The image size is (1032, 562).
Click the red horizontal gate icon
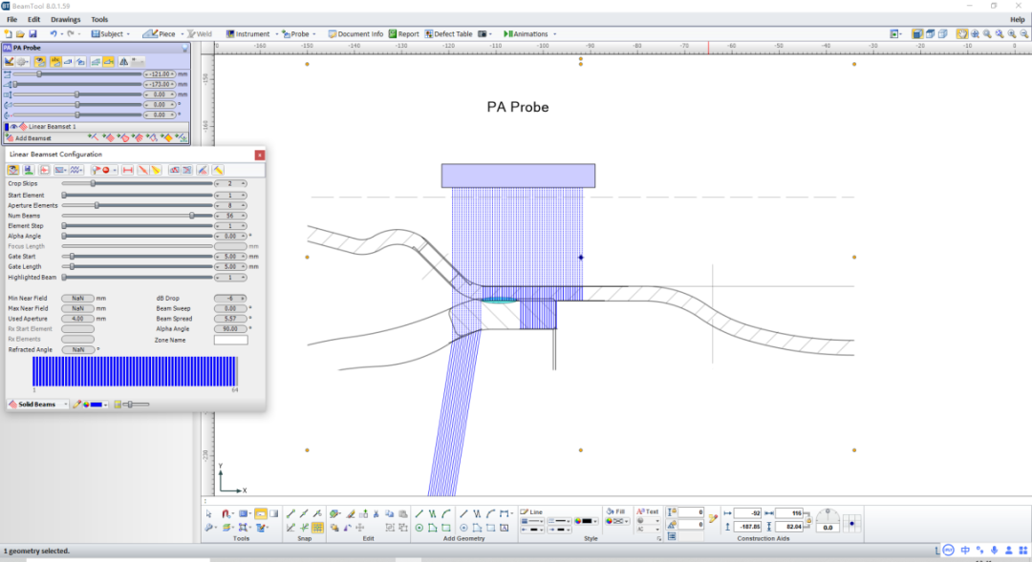point(128,170)
